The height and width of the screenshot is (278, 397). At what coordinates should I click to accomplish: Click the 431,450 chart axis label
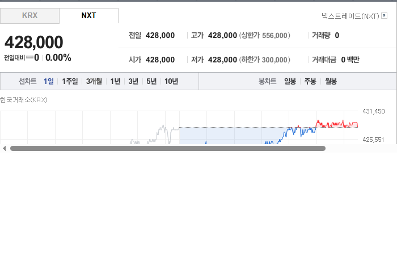[x=374, y=111]
